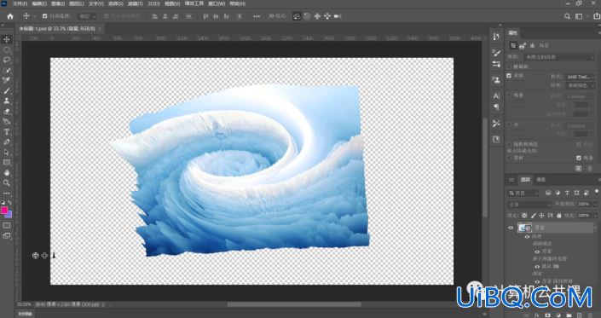Click the horizontal scrollbar below canvas

point(293,304)
